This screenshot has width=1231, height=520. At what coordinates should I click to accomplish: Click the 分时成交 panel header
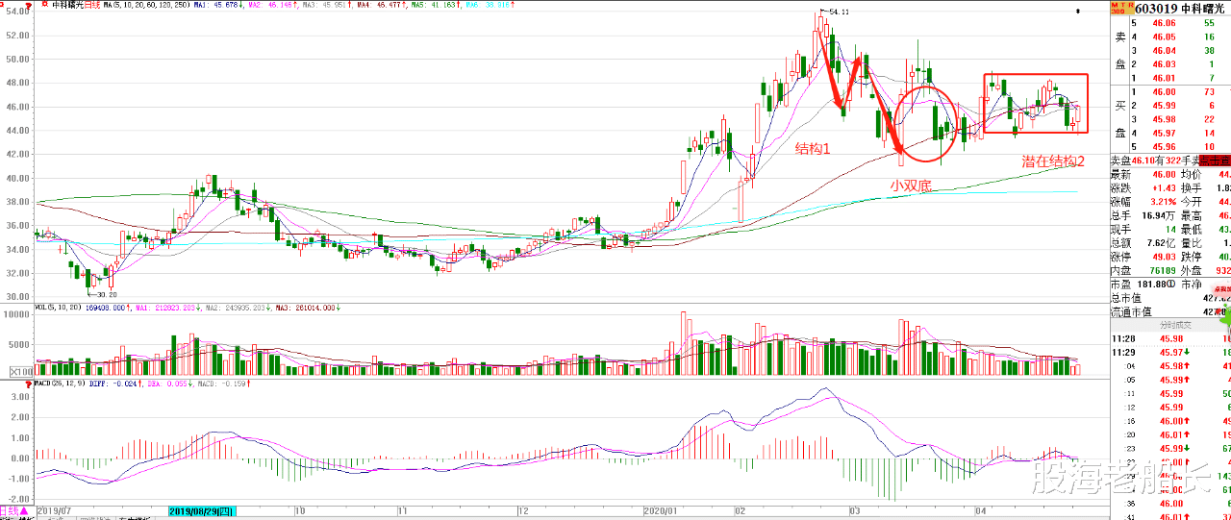pos(1170,325)
